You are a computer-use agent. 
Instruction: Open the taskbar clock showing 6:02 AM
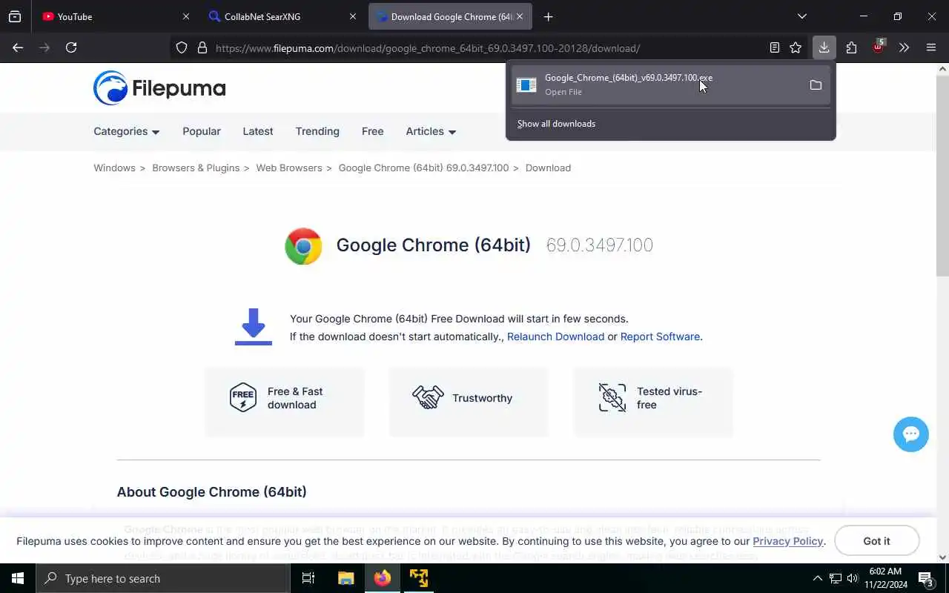(x=886, y=578)
